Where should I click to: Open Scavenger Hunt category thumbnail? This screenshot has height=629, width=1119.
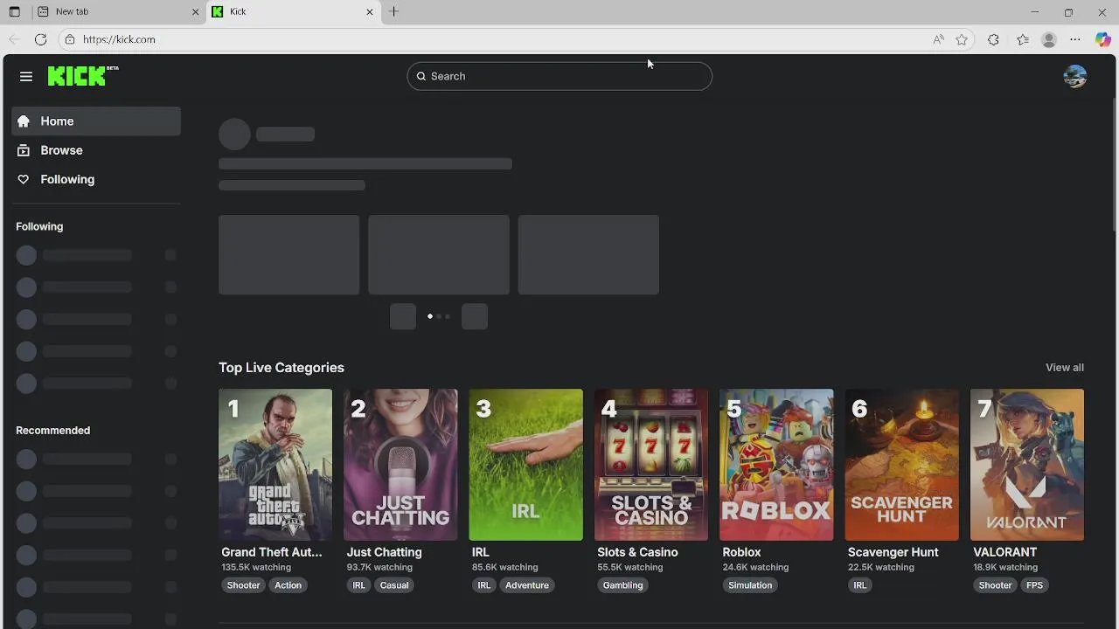[x=901, y=465]
